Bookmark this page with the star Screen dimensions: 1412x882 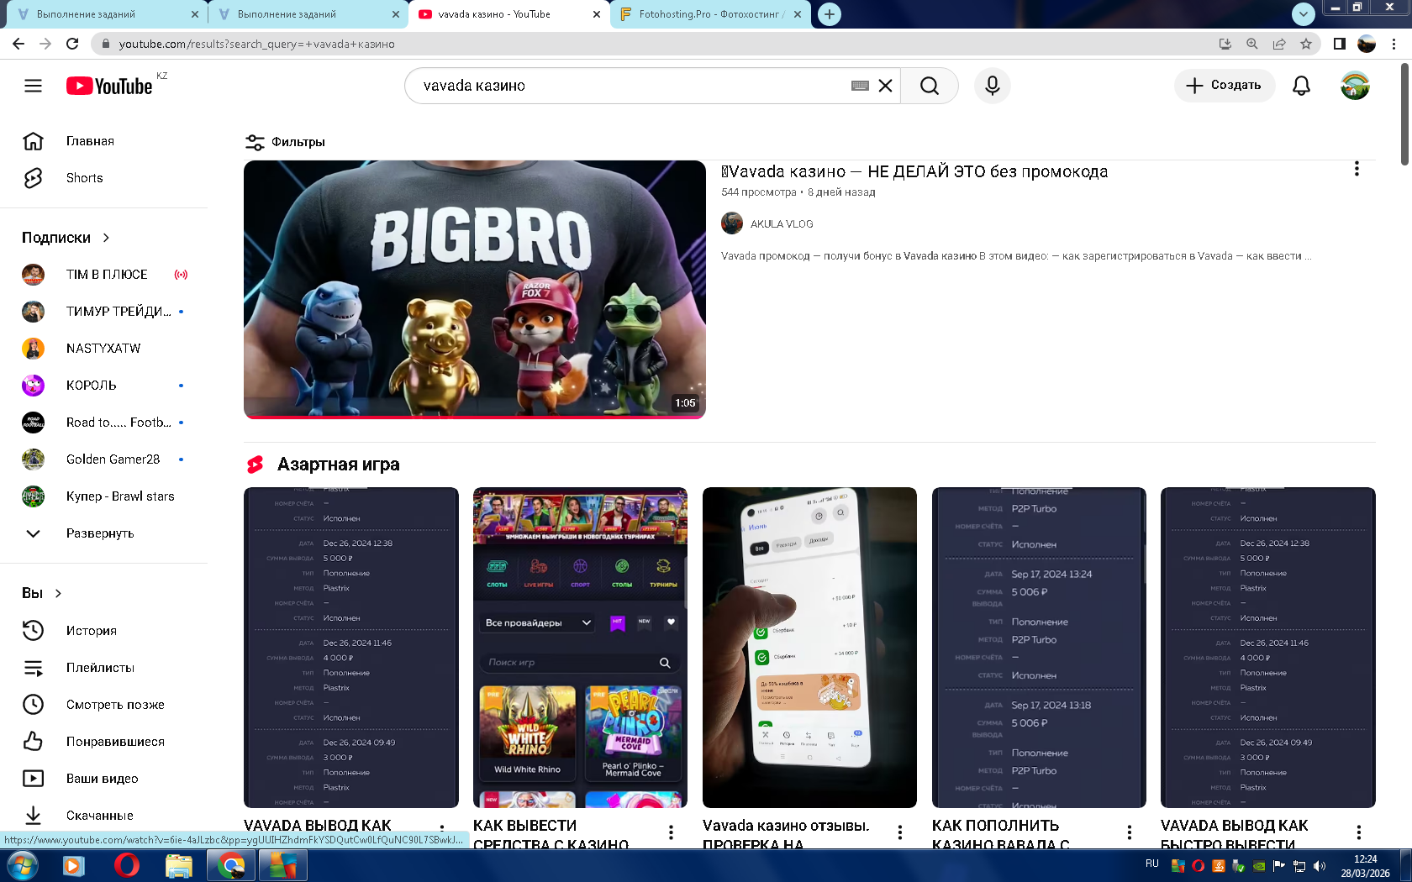point(1306,44)
